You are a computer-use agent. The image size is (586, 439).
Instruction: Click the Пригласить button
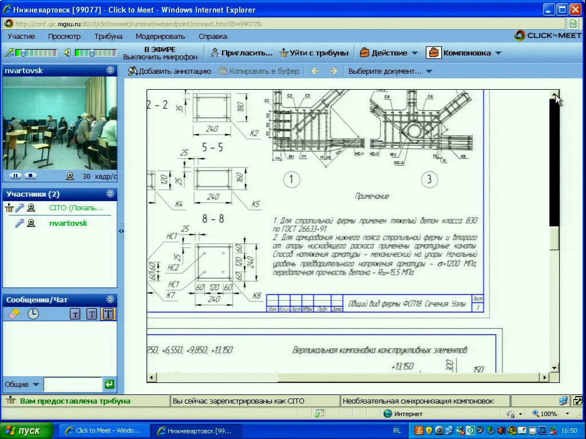pos(241,53)
